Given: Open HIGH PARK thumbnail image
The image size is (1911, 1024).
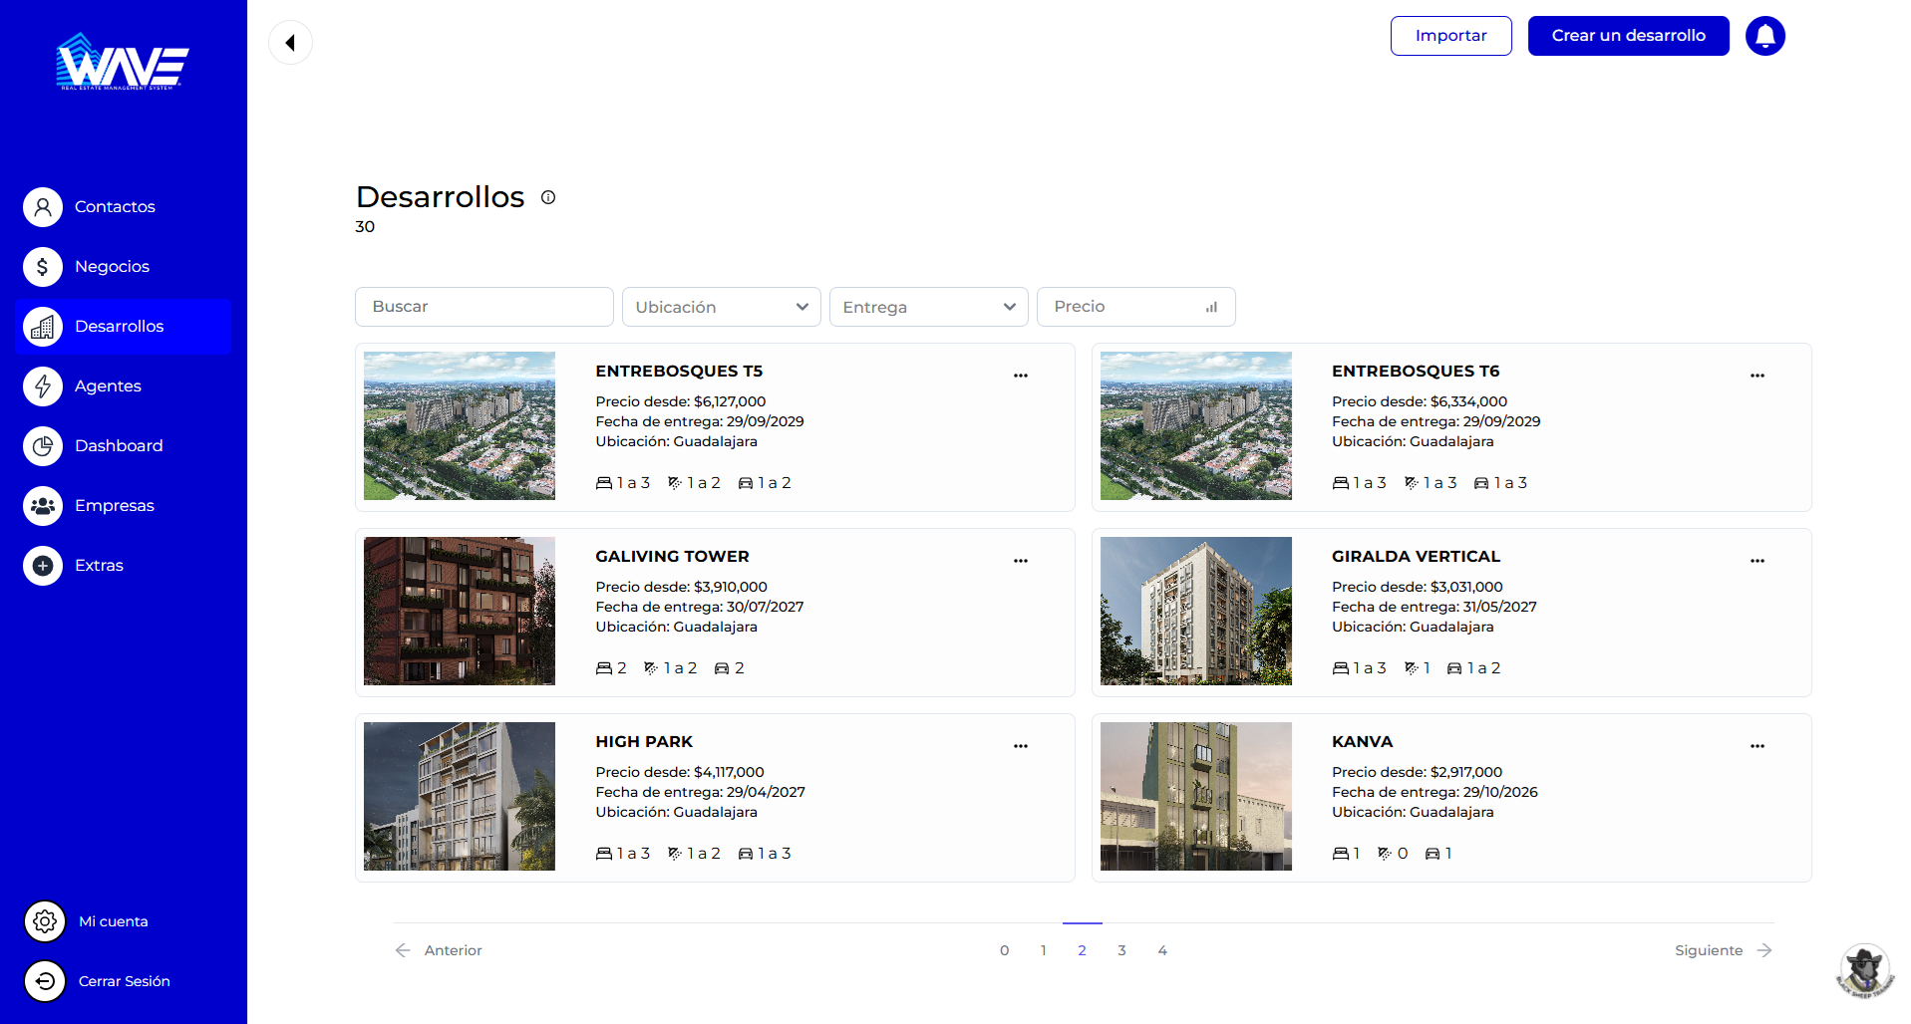Looking at the screenshot, I should [x=460, y=797].
